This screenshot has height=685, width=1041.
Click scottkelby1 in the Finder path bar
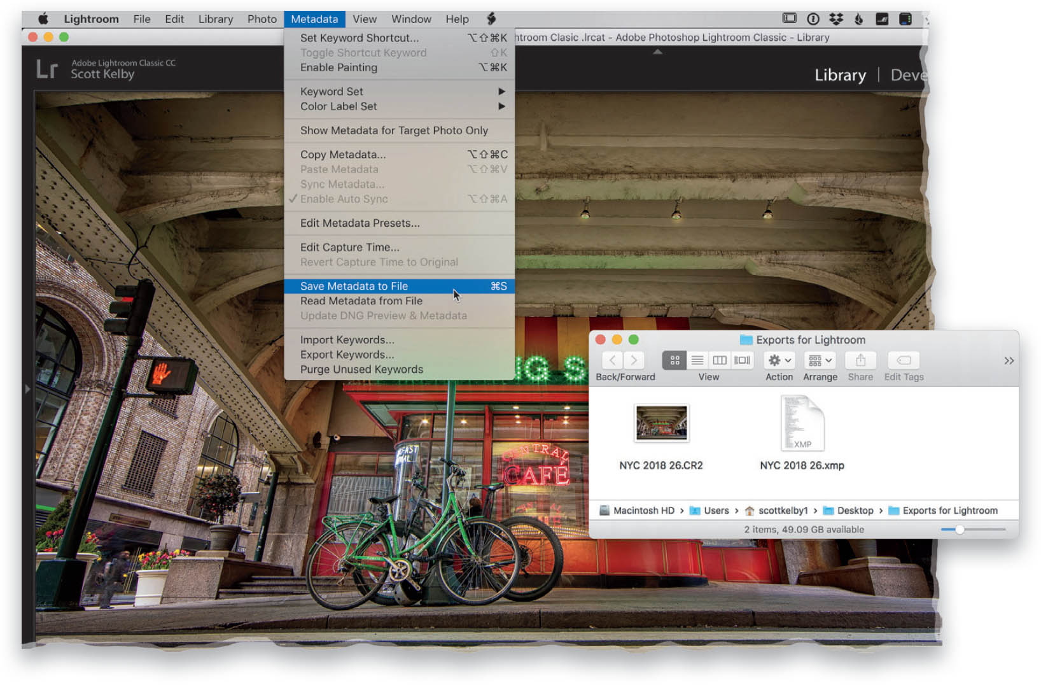pos(776,511)
